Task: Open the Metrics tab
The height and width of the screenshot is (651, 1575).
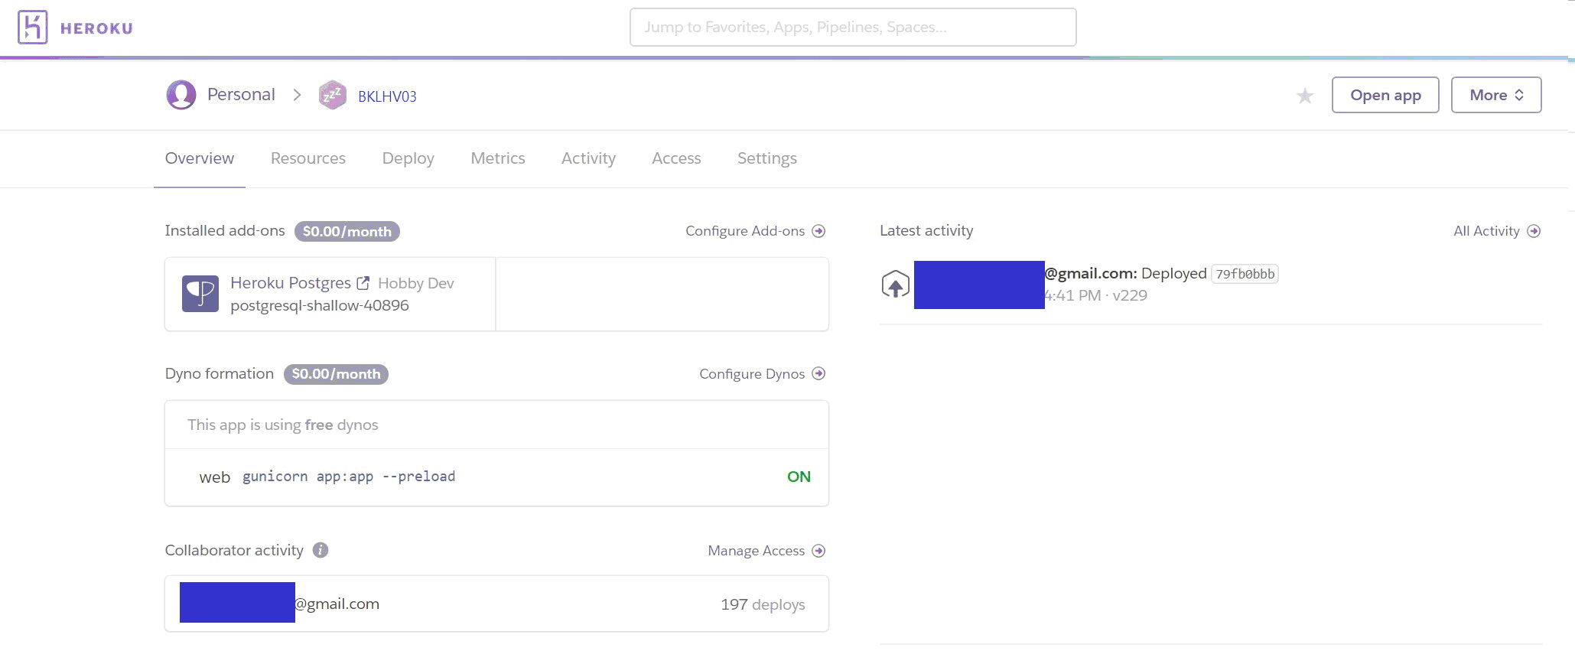Action: coord(498,158)
